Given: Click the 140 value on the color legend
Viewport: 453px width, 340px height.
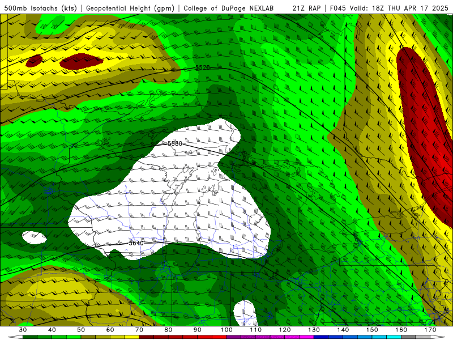Looking at the screenshot, I should (343, 330).
